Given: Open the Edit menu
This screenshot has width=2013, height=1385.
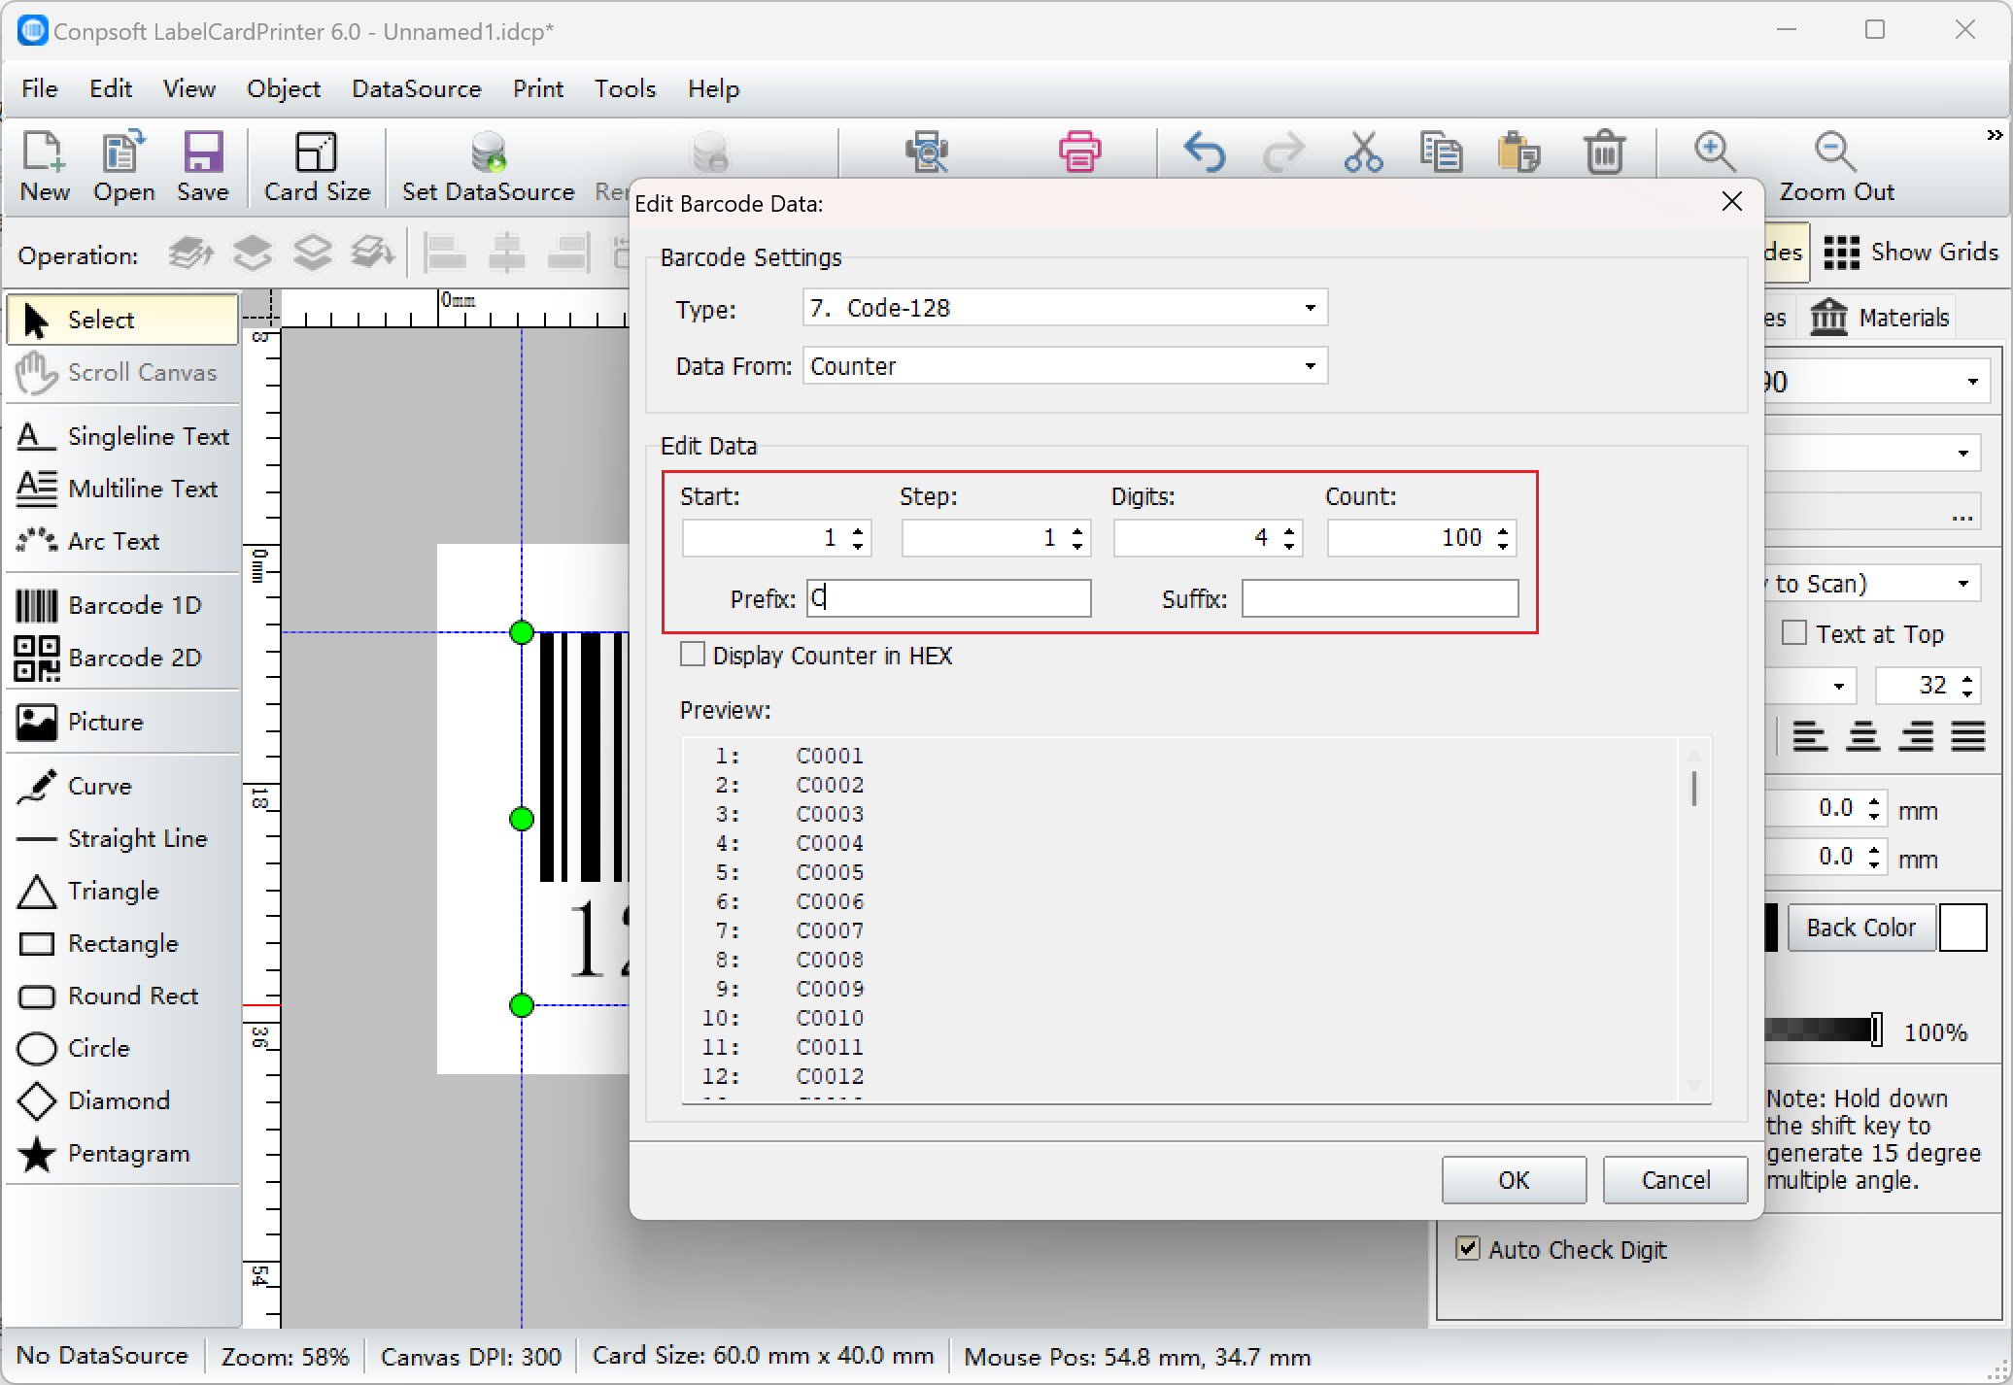Looking at the screenshot, I should pos(111,88).
